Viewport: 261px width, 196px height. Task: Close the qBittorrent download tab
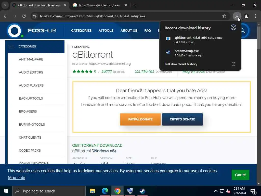65,5
